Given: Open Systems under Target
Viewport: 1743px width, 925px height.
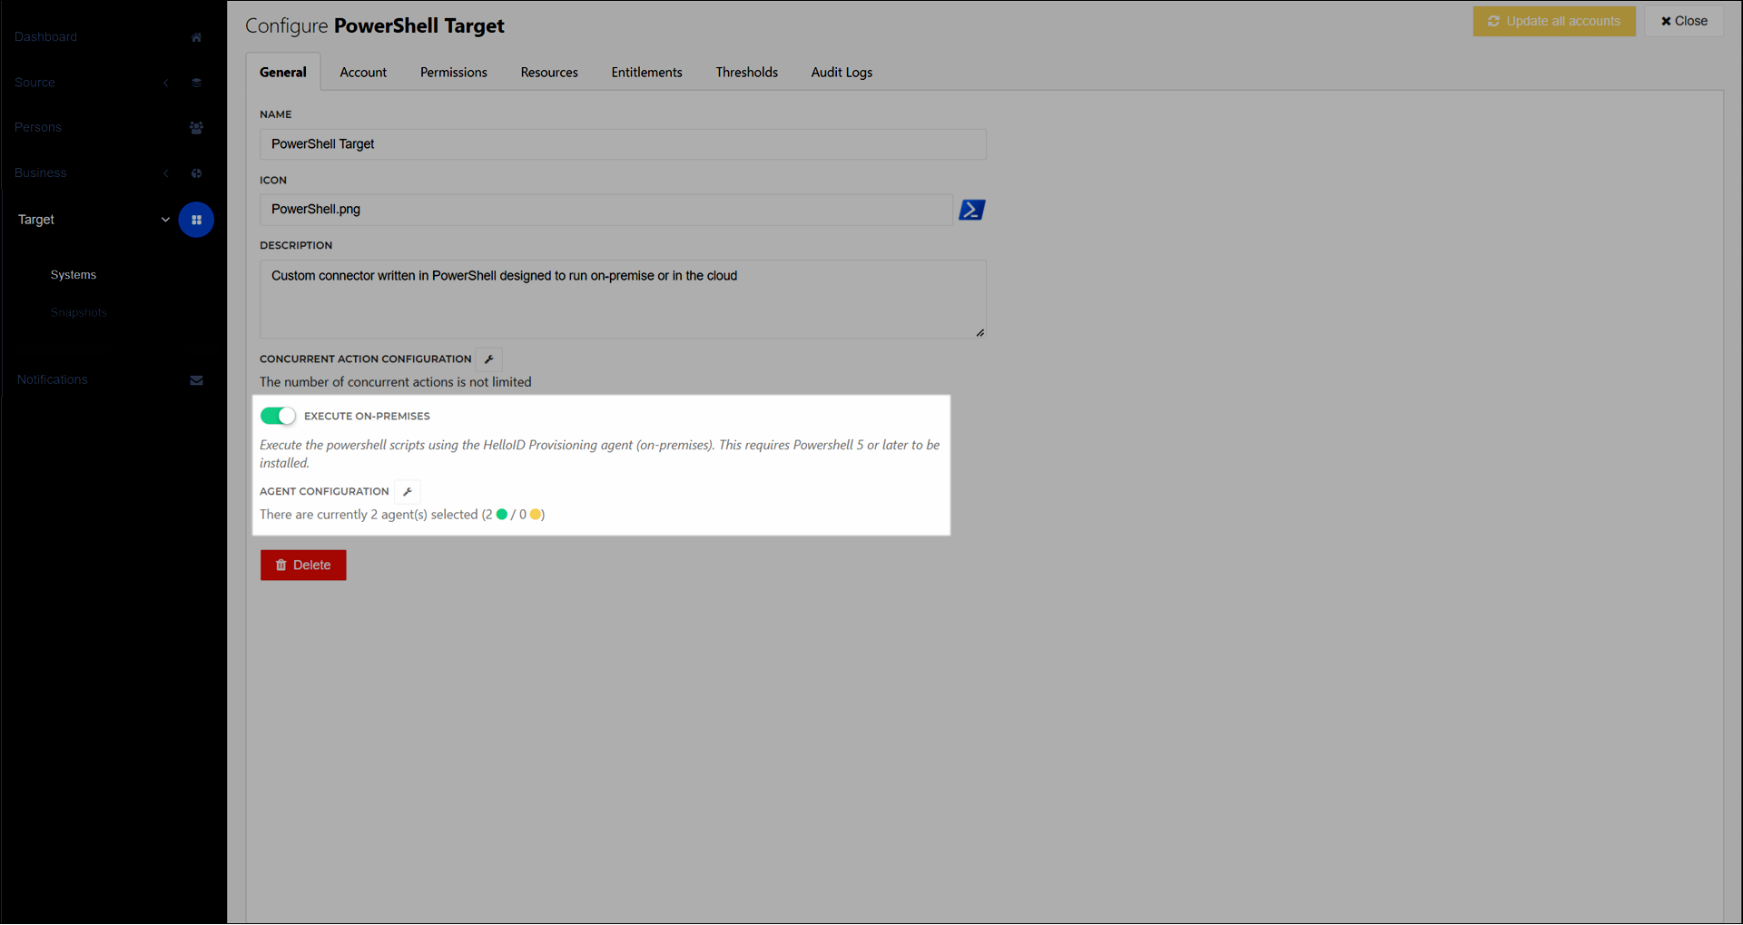Looking at the screenshot, I should [x=74, y=275].
